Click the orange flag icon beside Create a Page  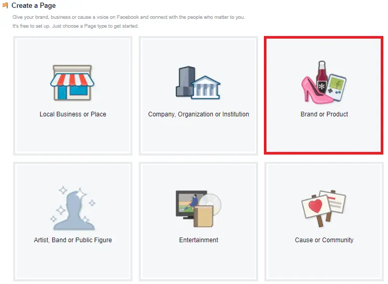click(x=5, y=5)
